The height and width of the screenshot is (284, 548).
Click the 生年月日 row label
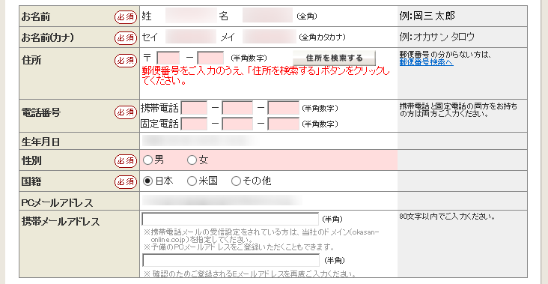[40, 142]
